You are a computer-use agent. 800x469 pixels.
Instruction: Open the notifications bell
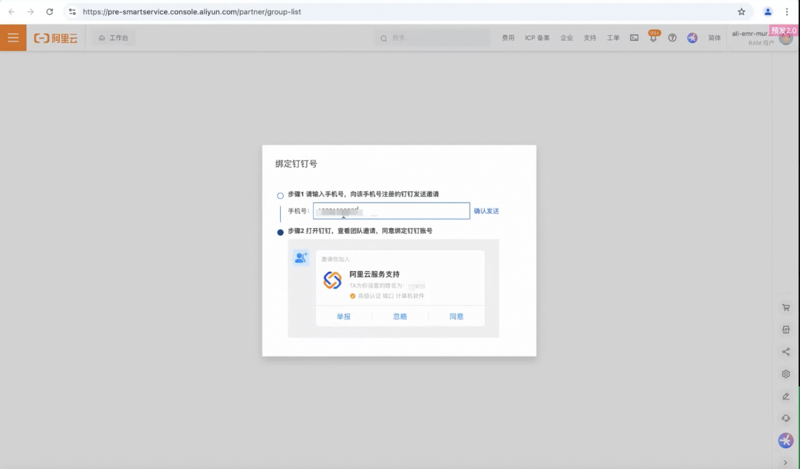(653, 38)
